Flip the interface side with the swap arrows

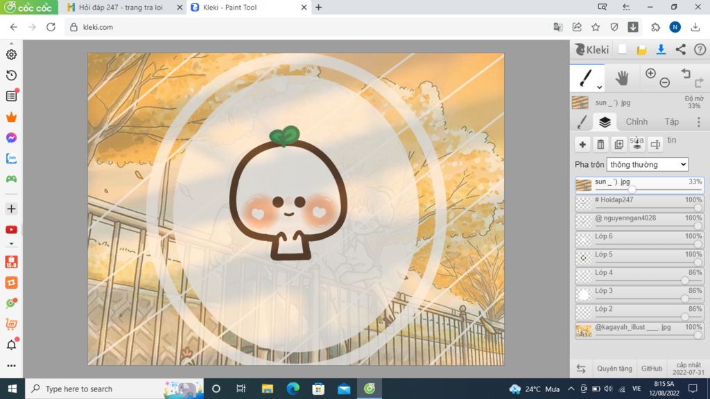(581, 369)
